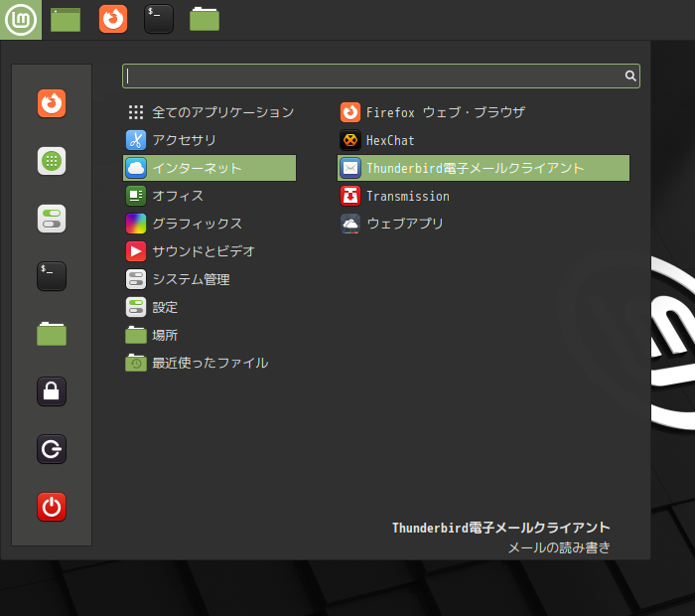The width and height of the screenshot is (695, 616).
Task: Select インターネット category
Action: pos(209,168)
